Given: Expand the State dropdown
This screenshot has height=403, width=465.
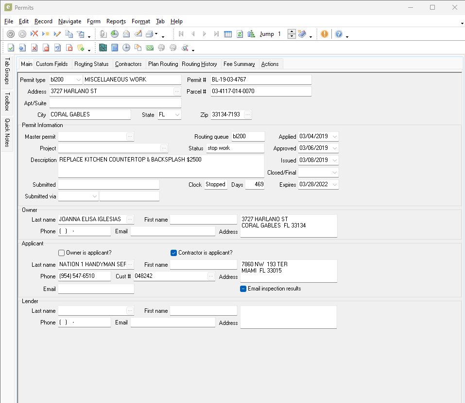Looking at the screenshot, I should tap(177, 115).
